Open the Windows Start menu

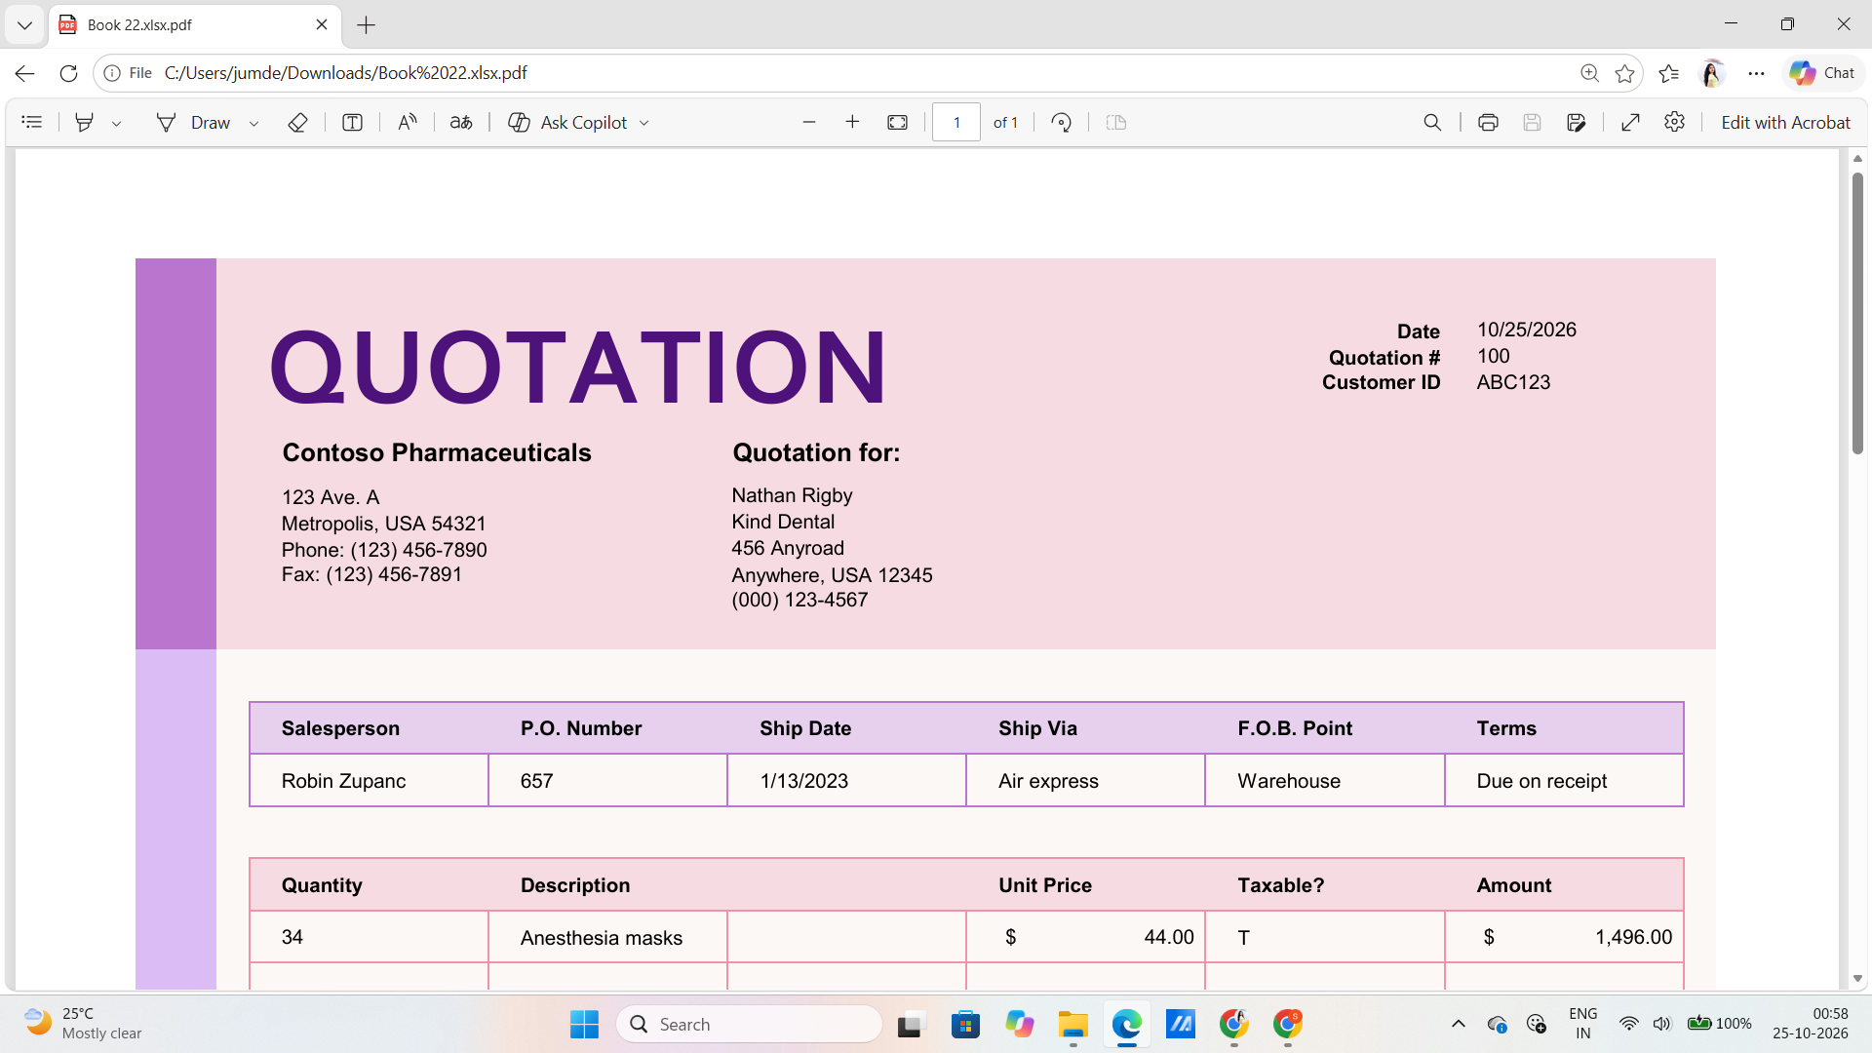(584, 1024)
